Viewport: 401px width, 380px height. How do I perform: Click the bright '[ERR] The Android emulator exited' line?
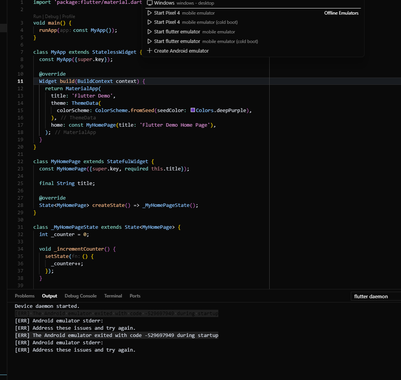click(x=116, y=335)
